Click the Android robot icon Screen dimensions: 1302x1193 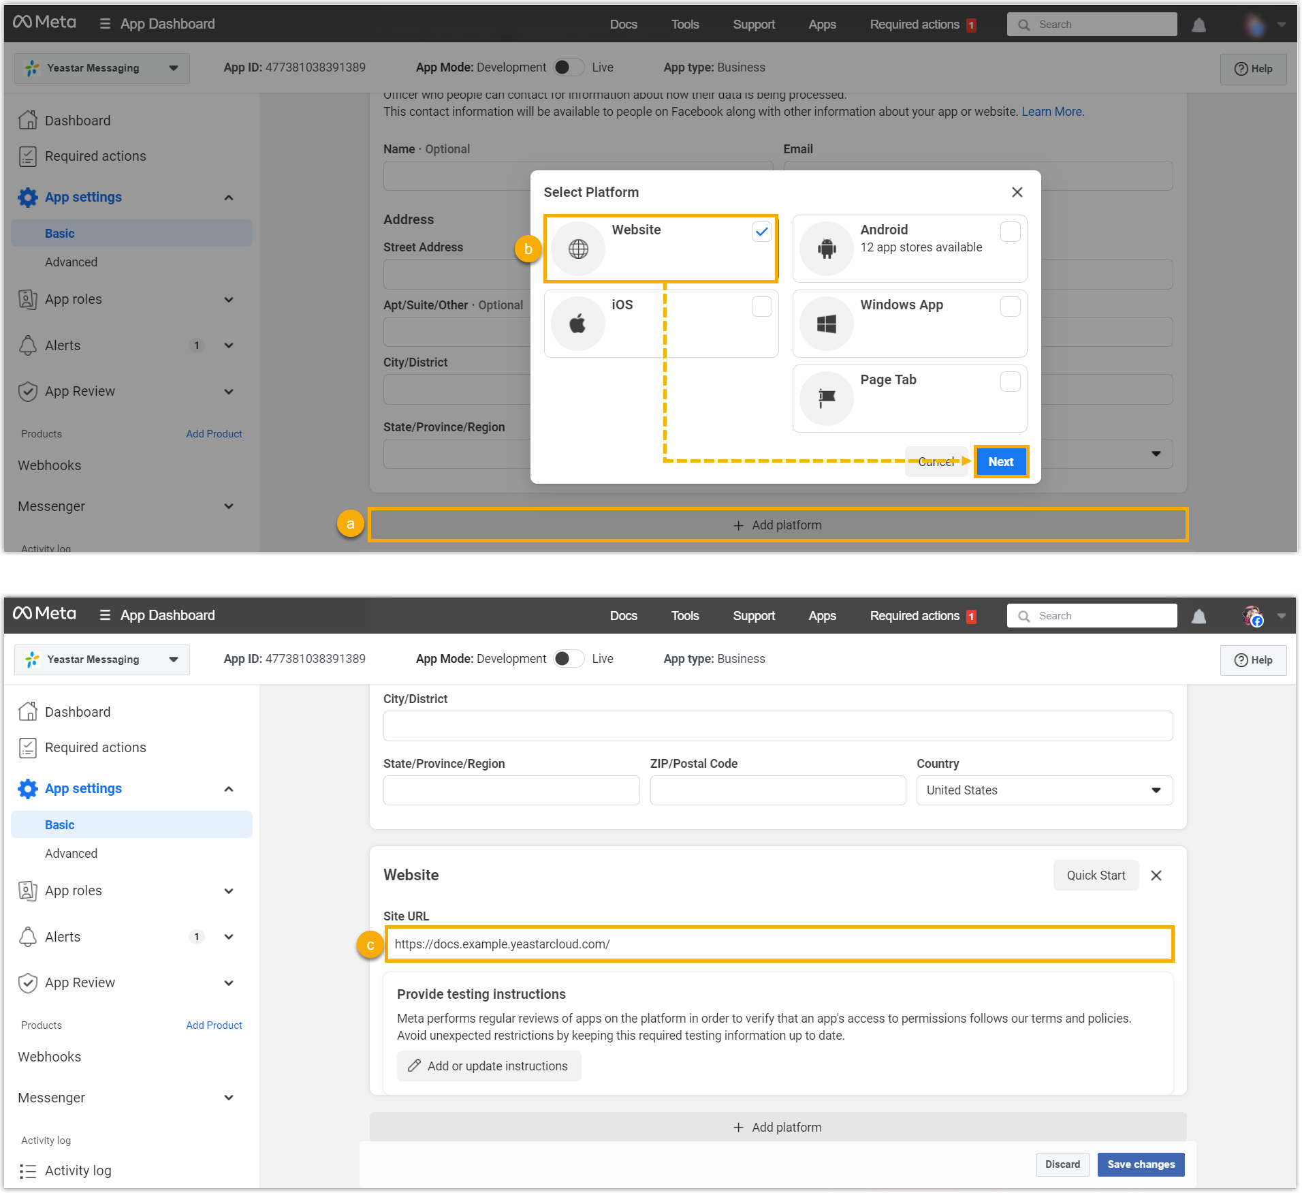click(827, 249)
